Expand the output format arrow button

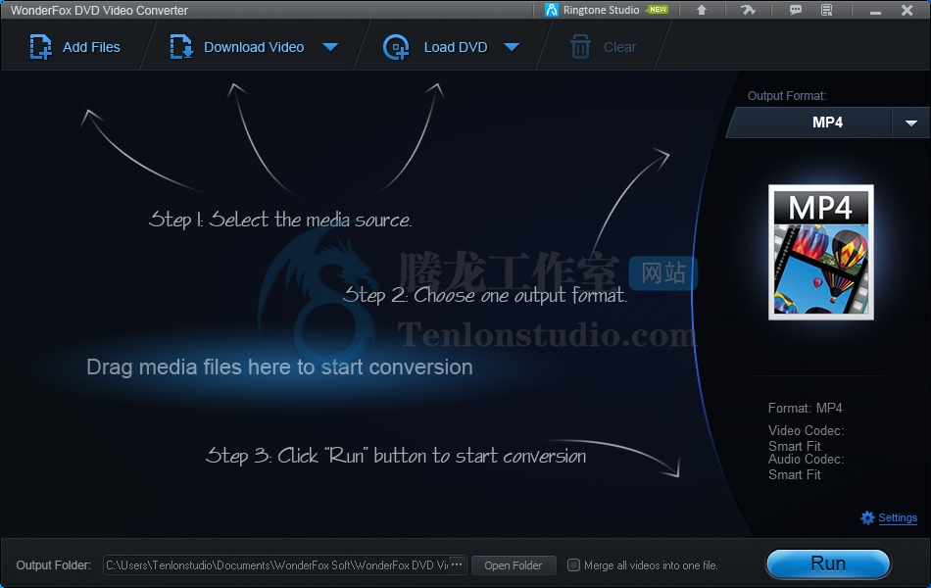[910, 122]
